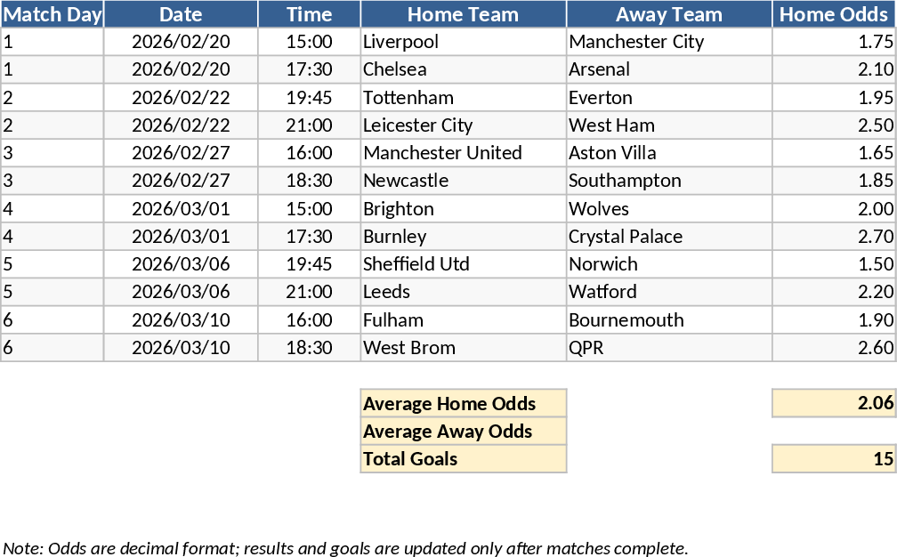
Task: Click the Average Away Odds label cell
Action: point(463,432)
